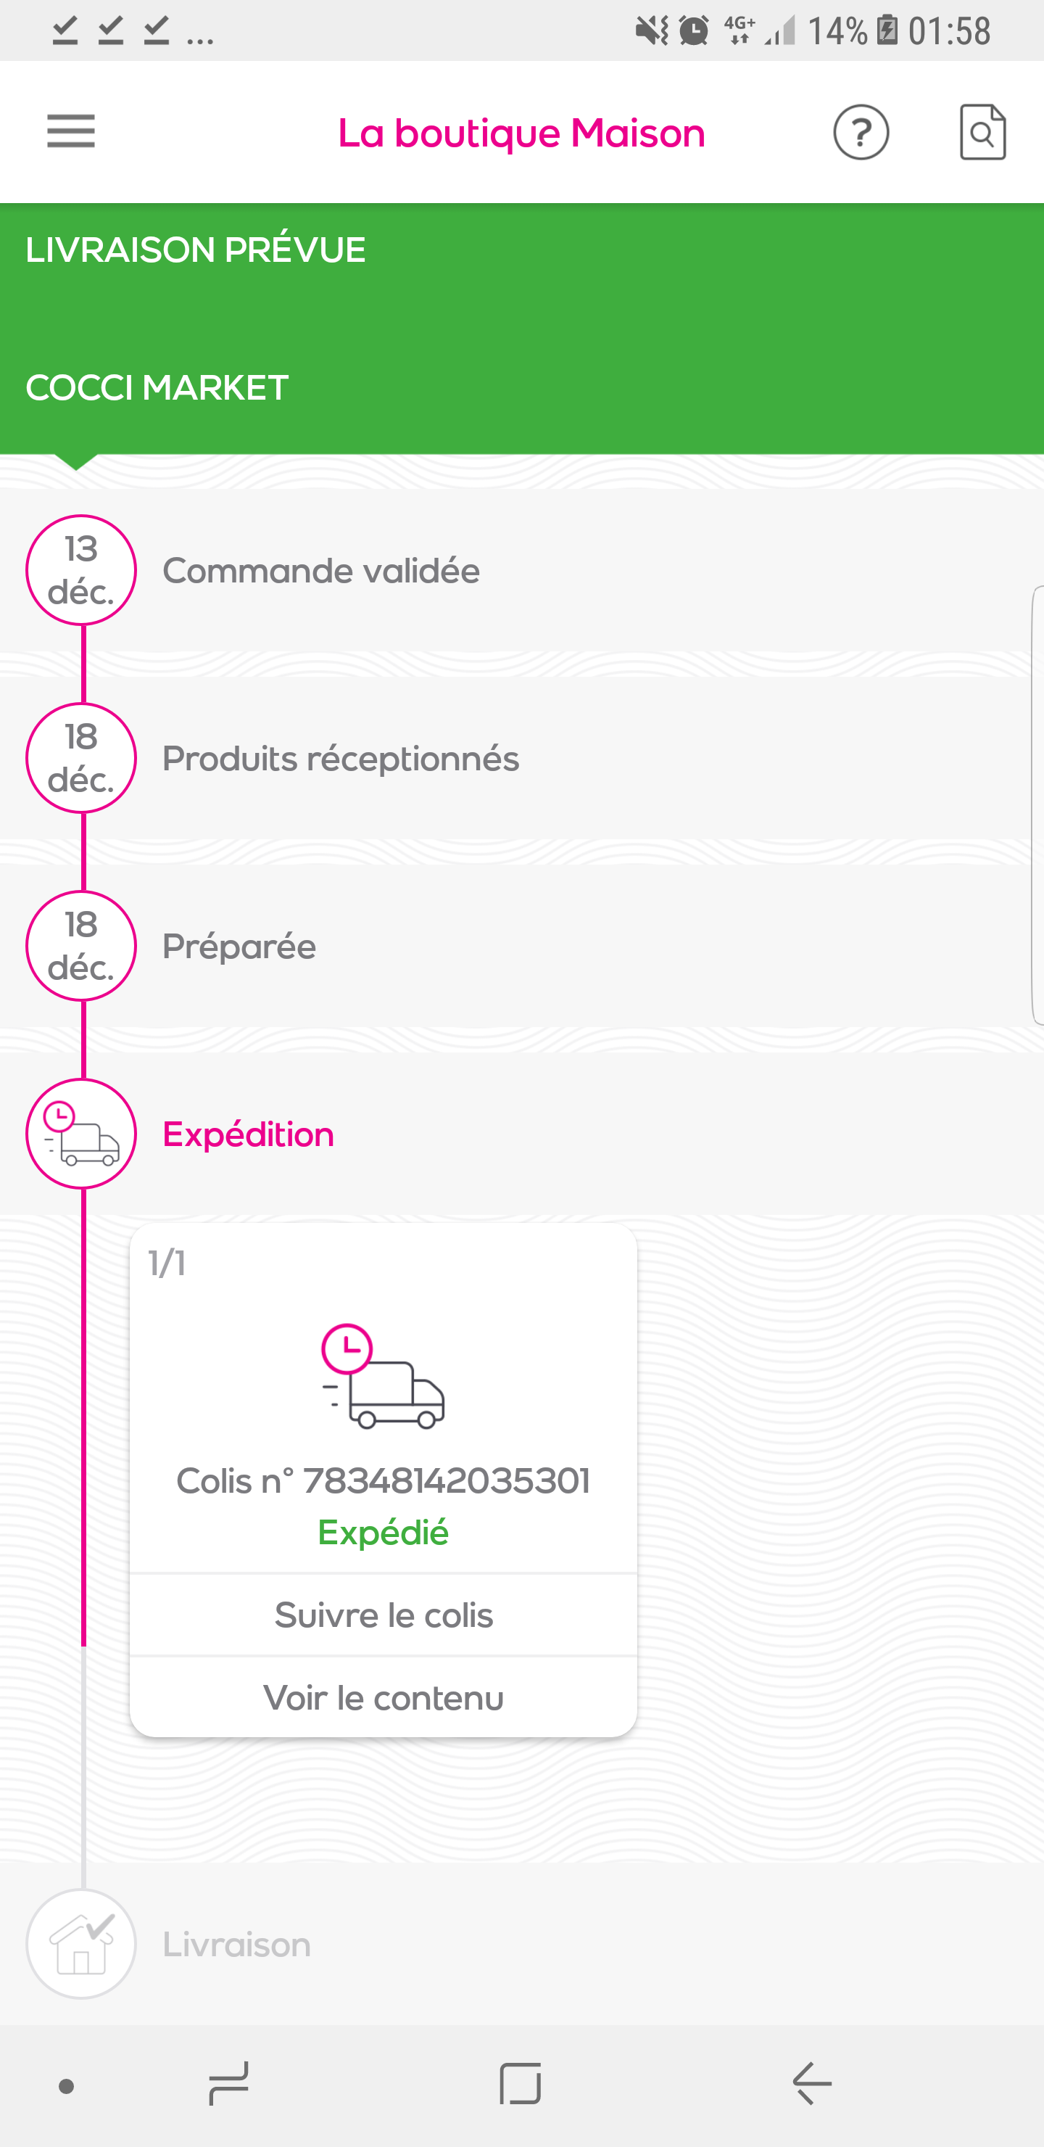The height and width of the screenshot is (2147, 1044).
Task: Select the Préparée step
Action: click(x=521, y=946)
